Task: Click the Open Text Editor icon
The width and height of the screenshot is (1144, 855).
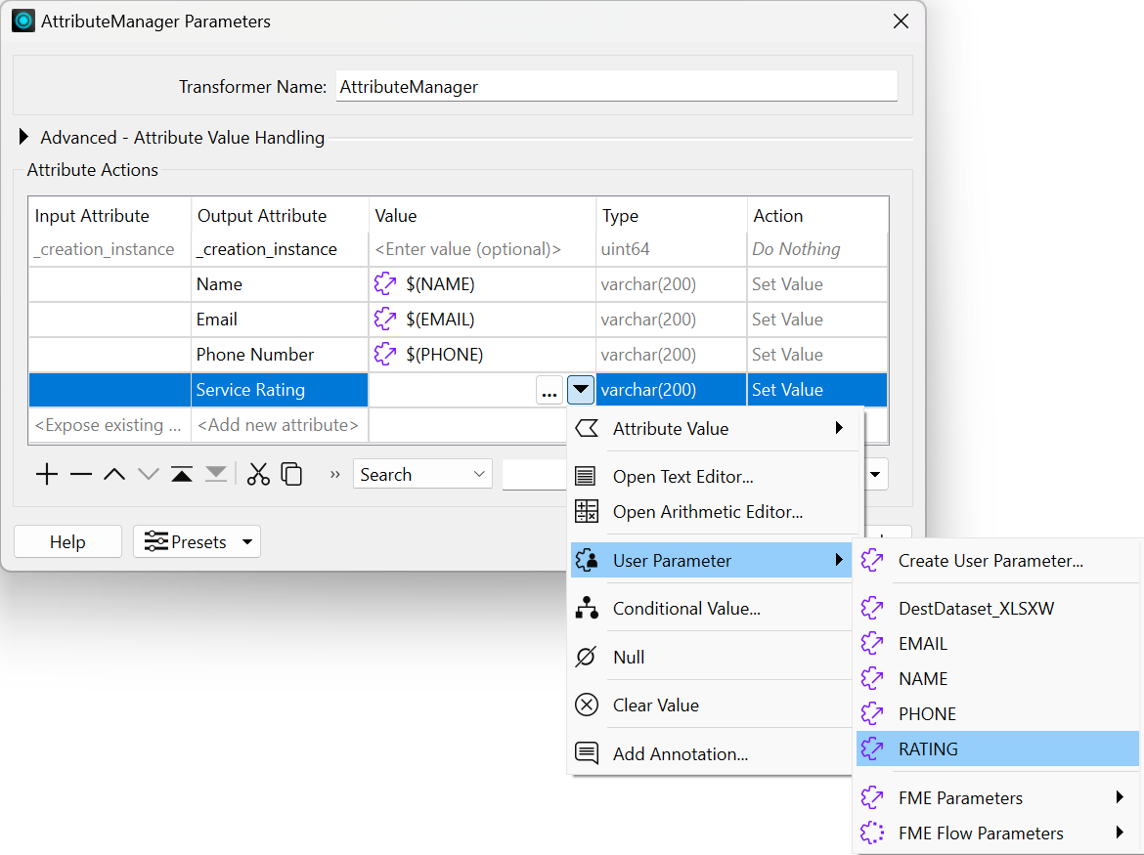Action: (586, 476)
